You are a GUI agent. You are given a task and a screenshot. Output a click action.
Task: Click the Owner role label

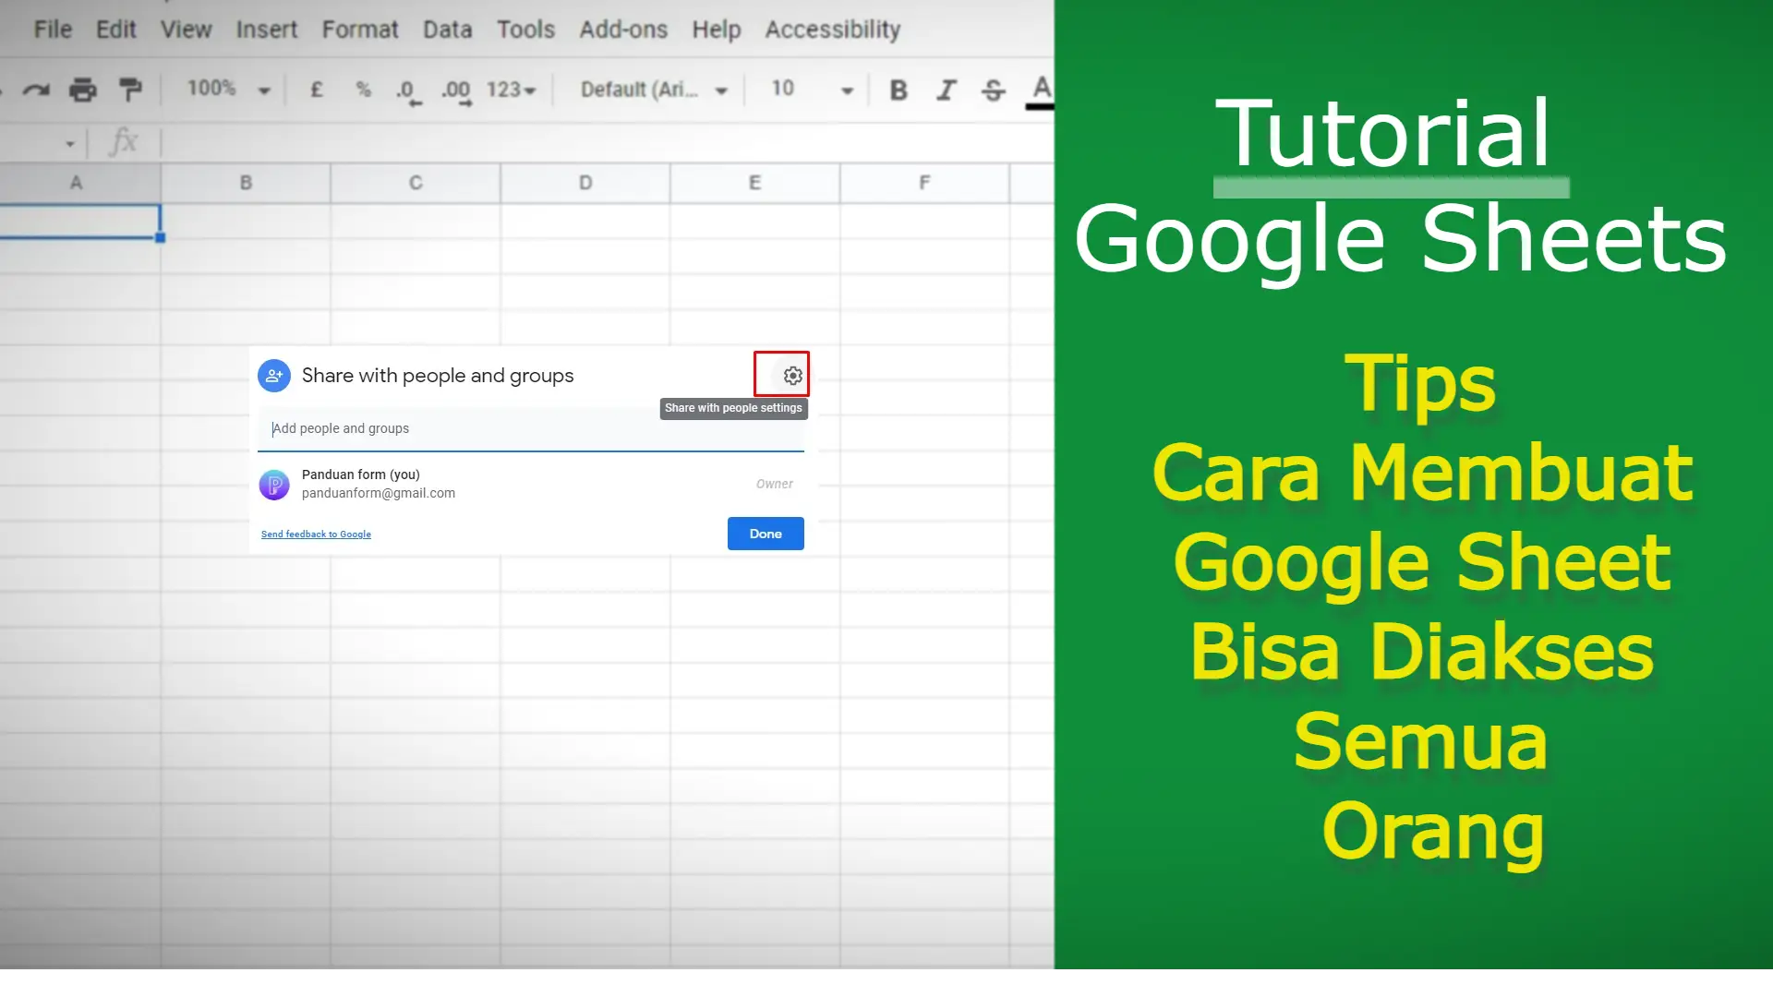coord(774,484)
